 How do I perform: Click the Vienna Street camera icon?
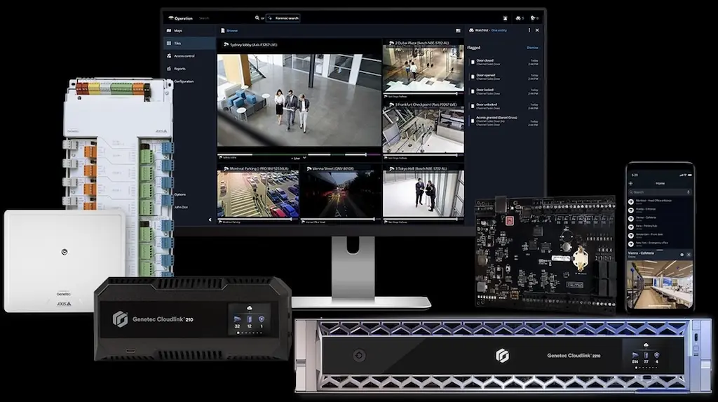[x=309, y=169]
